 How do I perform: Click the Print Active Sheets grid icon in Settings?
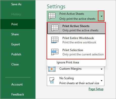click(x=52, y=16)
